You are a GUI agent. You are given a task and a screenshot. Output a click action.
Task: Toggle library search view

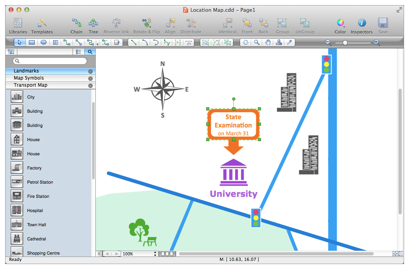point(90,52)
